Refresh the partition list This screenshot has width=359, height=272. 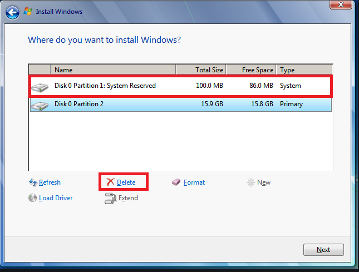point(50,182)
